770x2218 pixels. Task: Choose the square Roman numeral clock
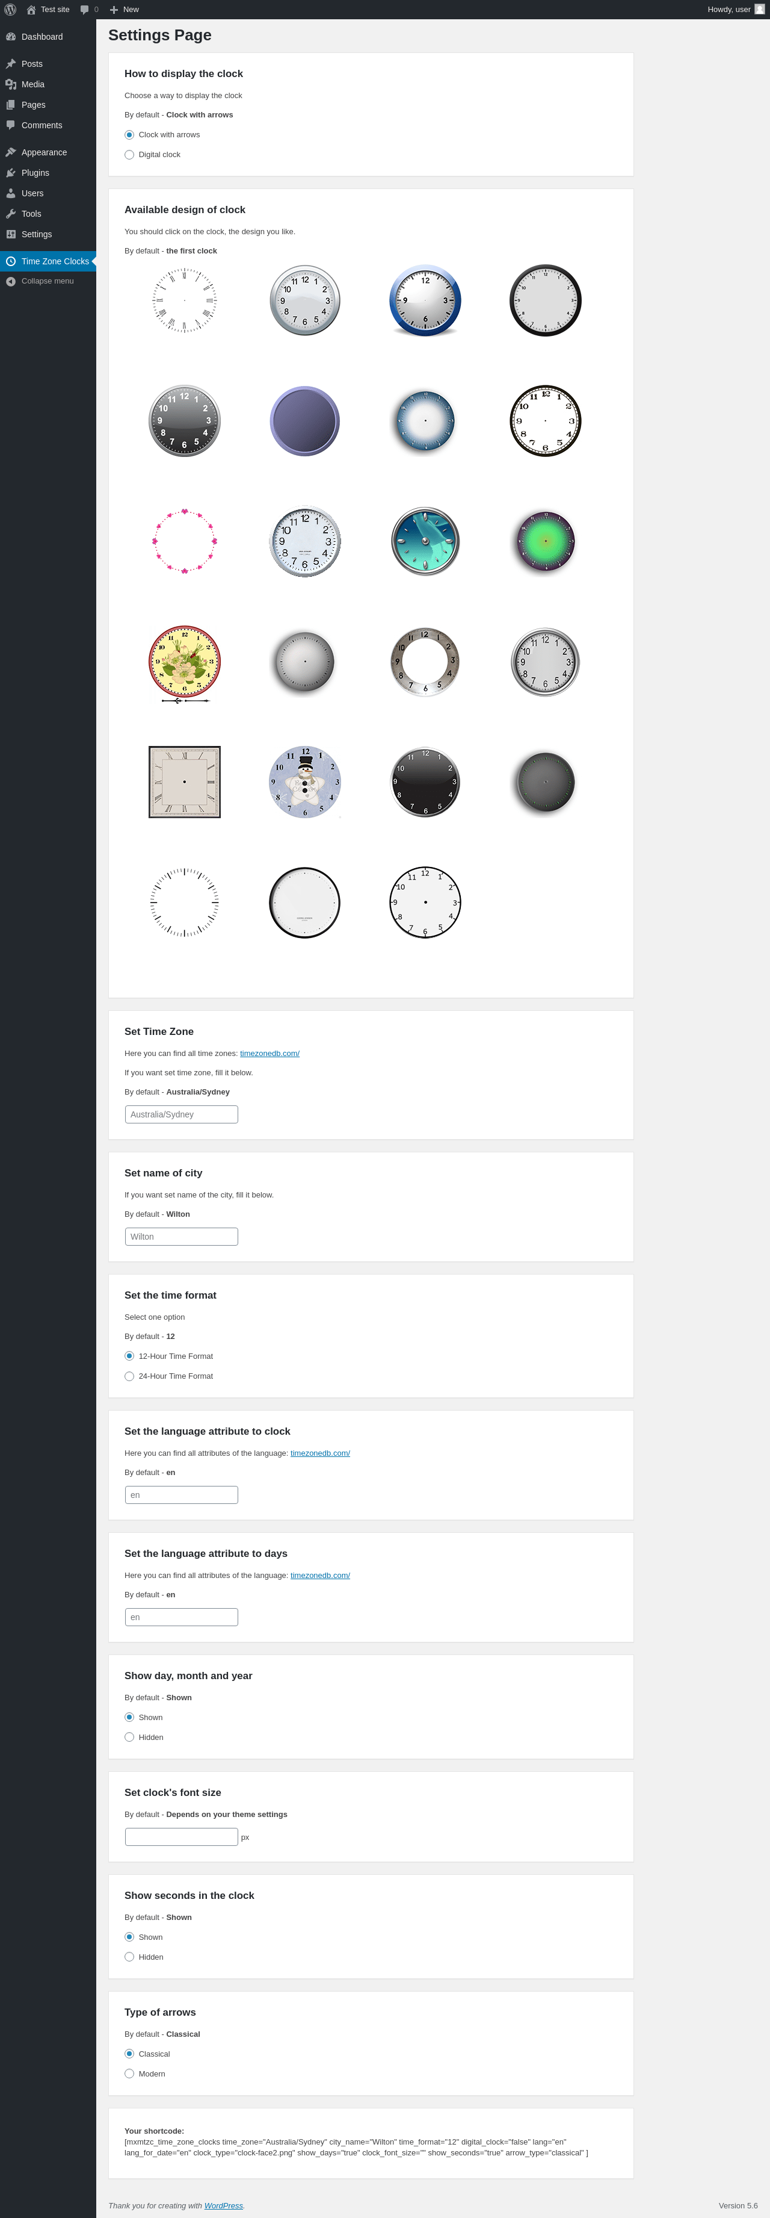[x=184, y=782]
